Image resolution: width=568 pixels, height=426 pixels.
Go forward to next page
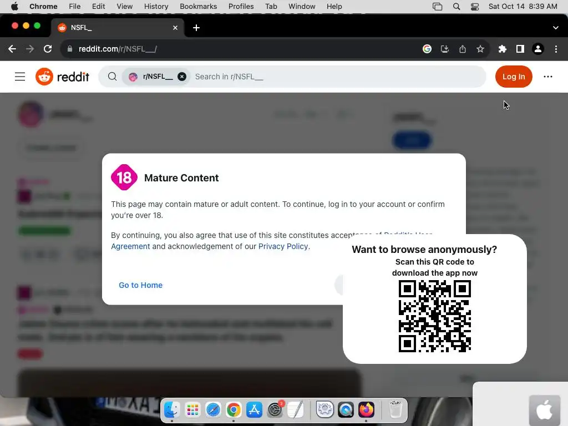click(30, 49)
